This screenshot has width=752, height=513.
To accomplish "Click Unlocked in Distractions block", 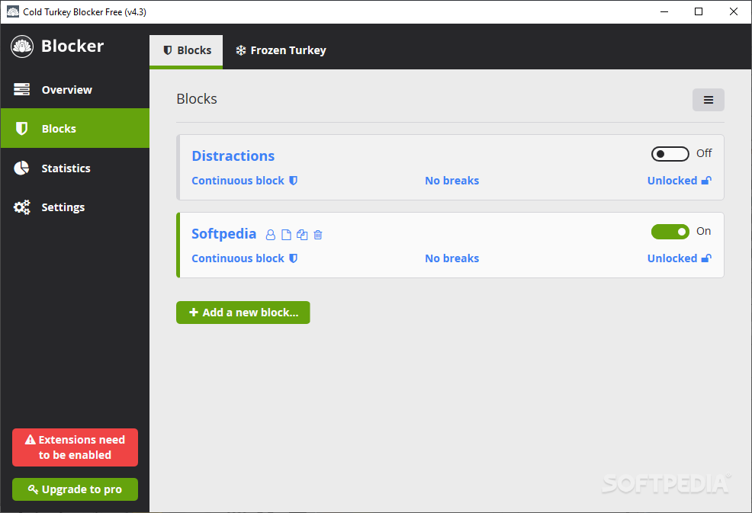I will (x=673, y=181).
